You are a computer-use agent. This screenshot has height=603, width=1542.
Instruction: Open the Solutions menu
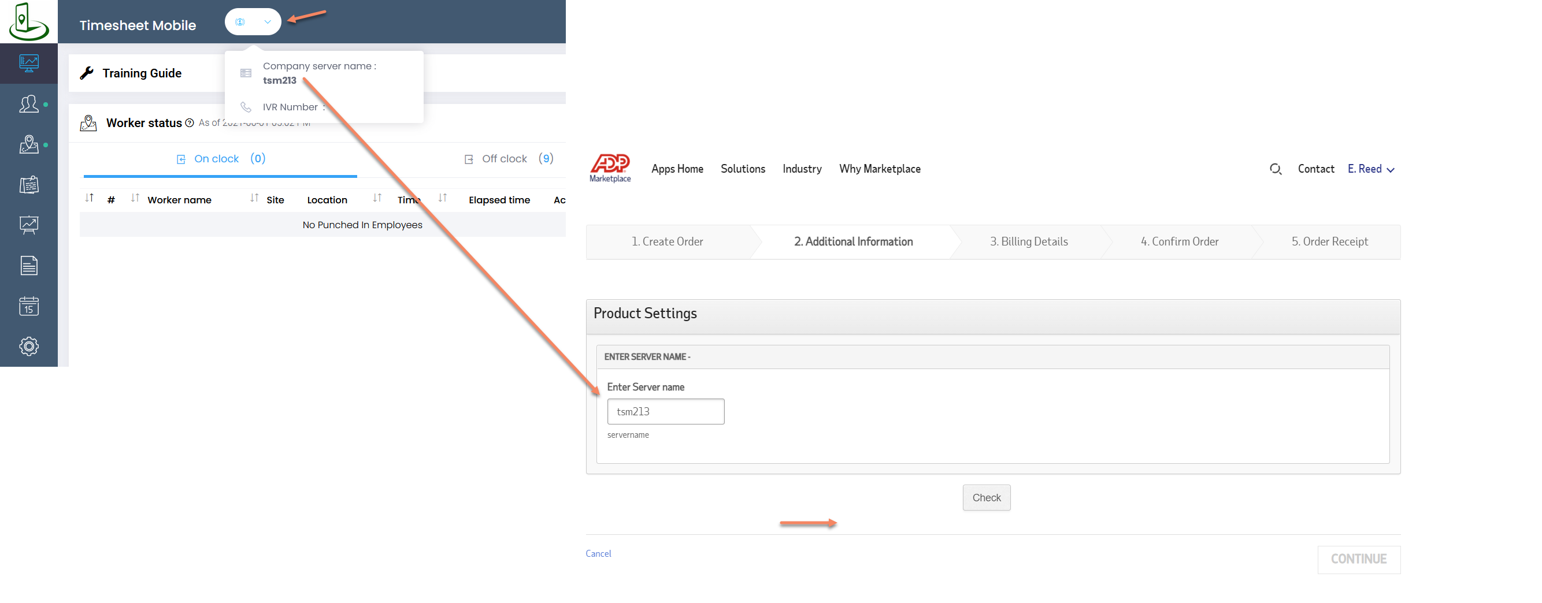tap(743, 169)
